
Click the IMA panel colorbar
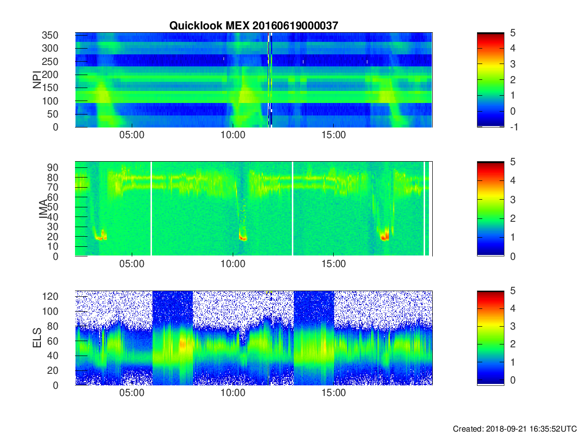pyautogui.click(x=490, y=209)
